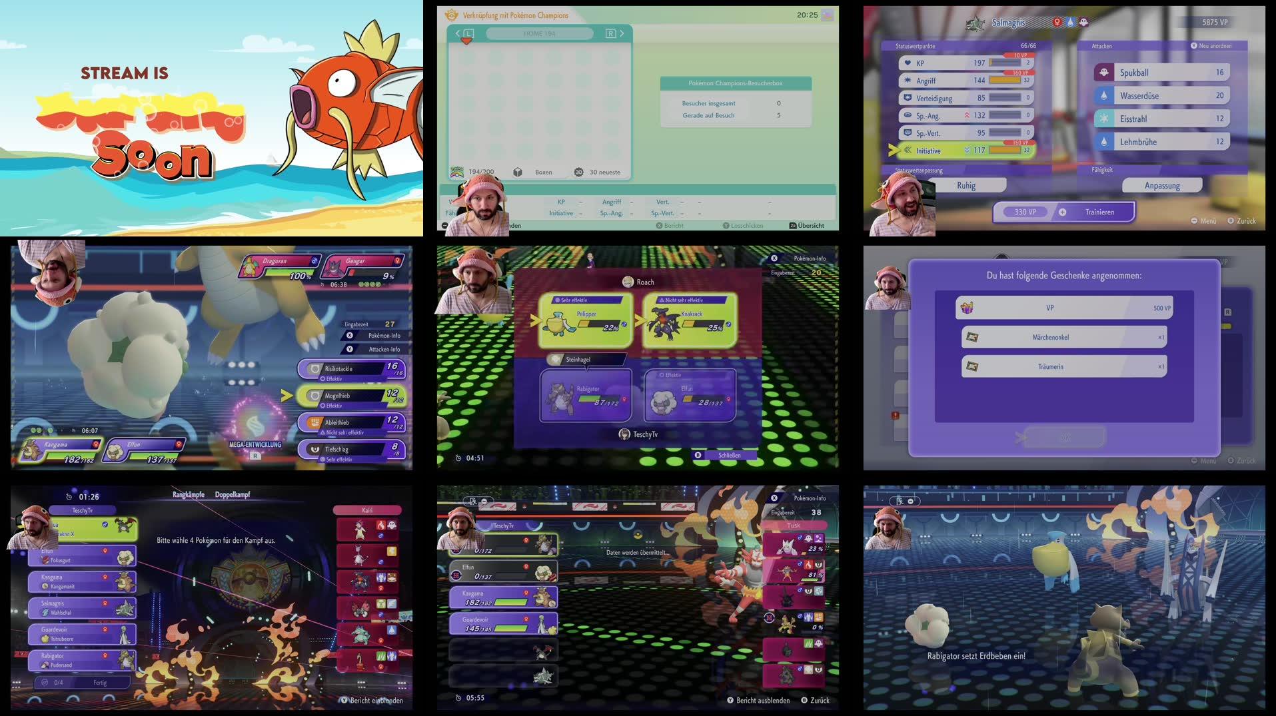
Task: Click the Roach trainer icon
Action: (x=627, y=282)
